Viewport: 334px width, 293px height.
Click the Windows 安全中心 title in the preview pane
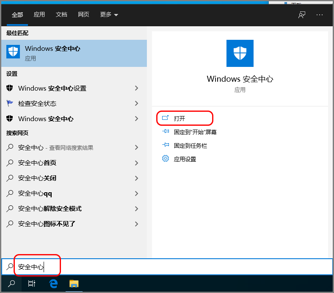coord(240,79)
